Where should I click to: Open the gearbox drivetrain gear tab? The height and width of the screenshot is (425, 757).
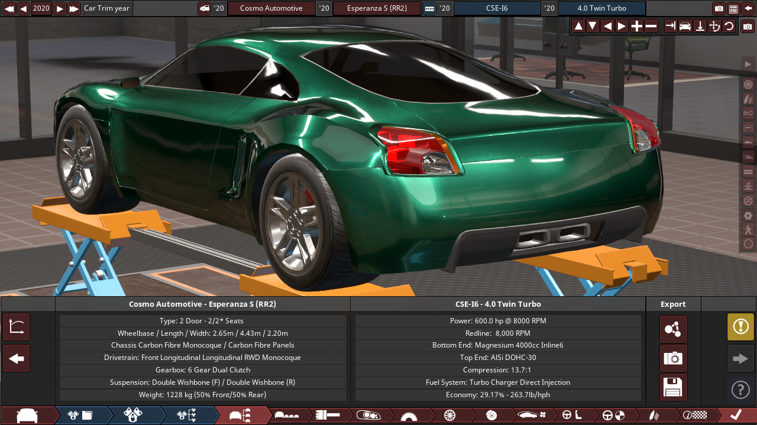coord(409,416)
